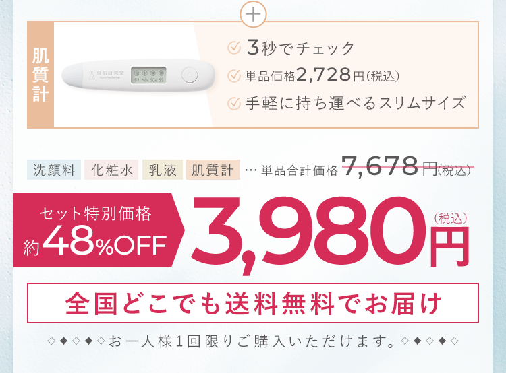Click the plus circle icon at top
Screen dimensions: 506x373
pyautogui.click(x=253, y=13)
